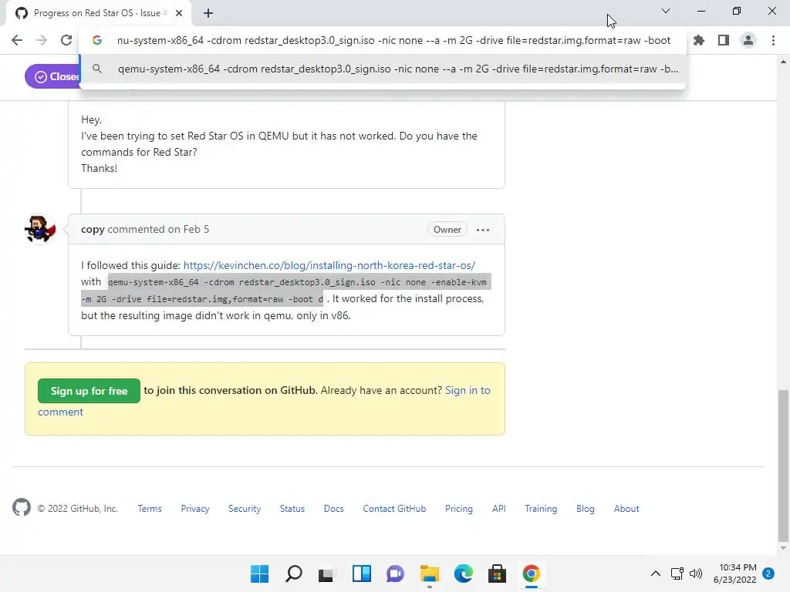Open Chrome three-dot menu
The height and width of the screenshot is (592, 790).
773,40
